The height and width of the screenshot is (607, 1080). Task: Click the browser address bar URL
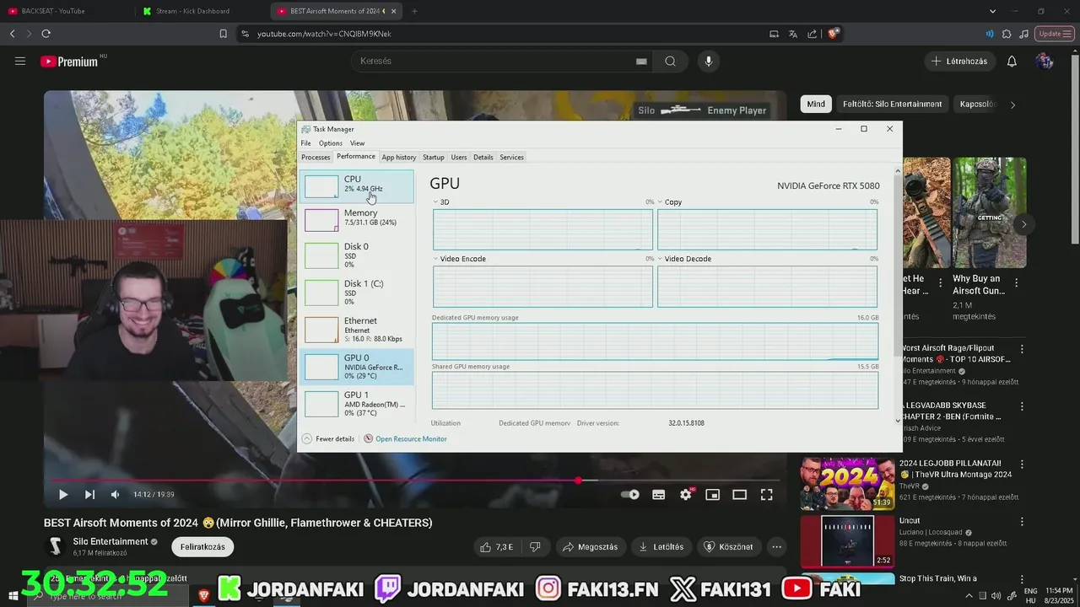click(324, 34)
